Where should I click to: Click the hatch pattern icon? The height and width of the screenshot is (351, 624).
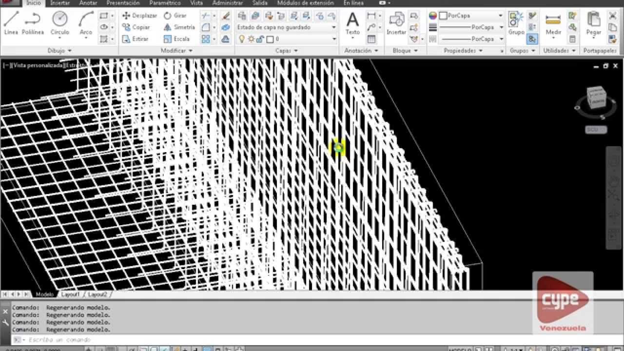click(104, 39)
